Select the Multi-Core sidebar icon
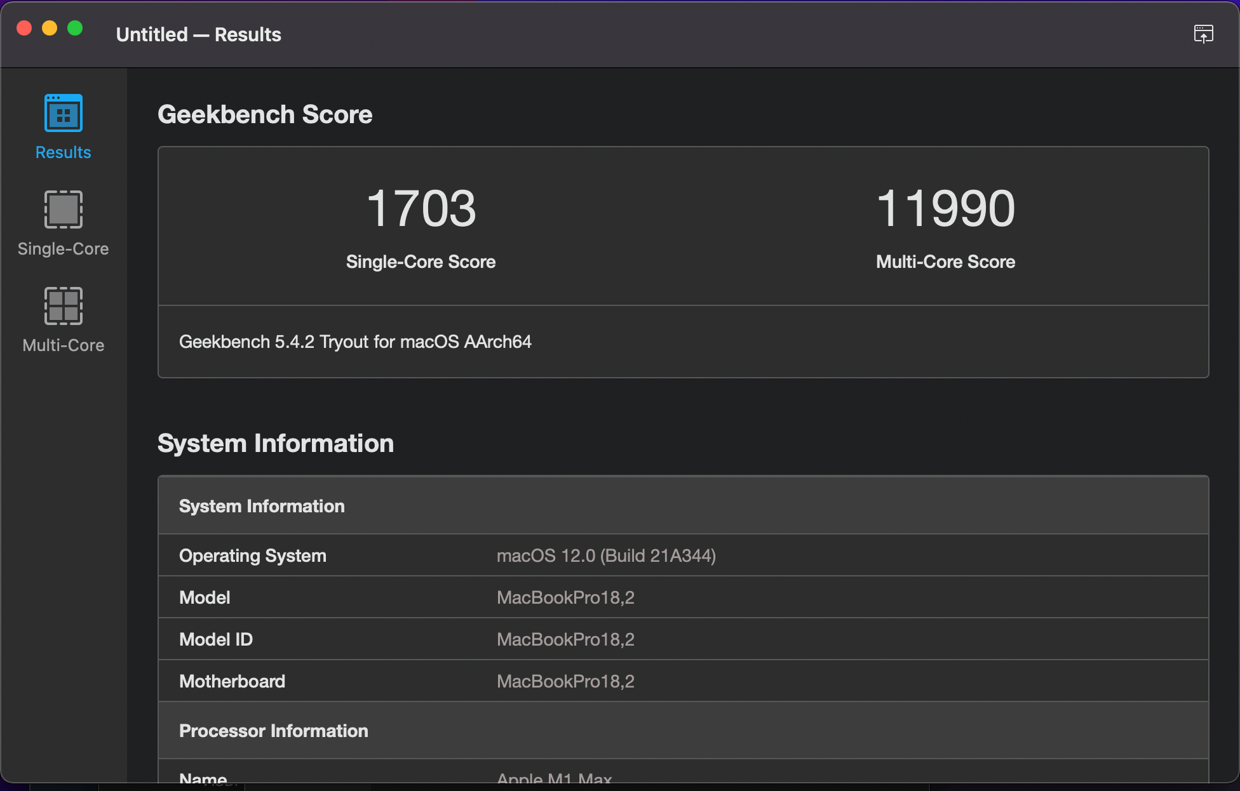The width and height of the screenshot is (1240, 791). (63, 306)
